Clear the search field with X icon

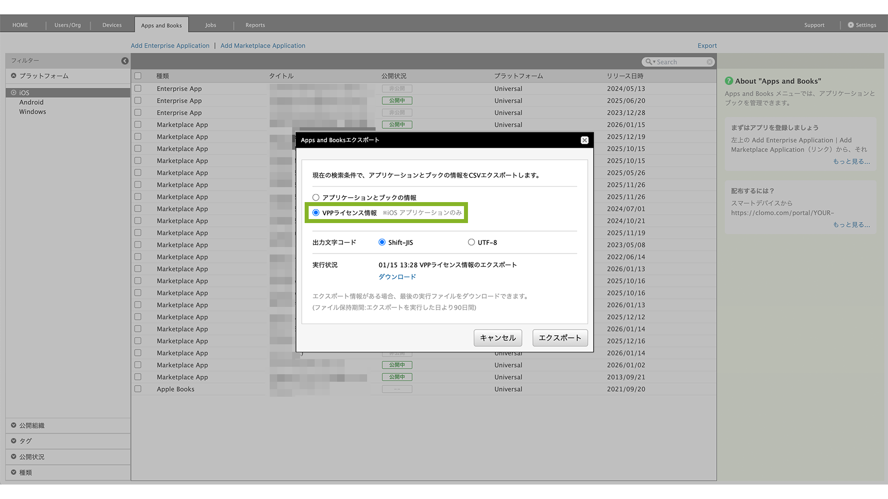tap(709, 62)
